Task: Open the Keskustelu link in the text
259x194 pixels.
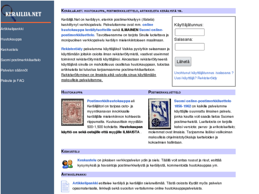Action: [87, 160]
